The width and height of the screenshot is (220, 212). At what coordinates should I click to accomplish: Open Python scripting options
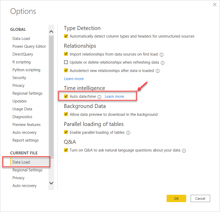[x=26, y=70]
